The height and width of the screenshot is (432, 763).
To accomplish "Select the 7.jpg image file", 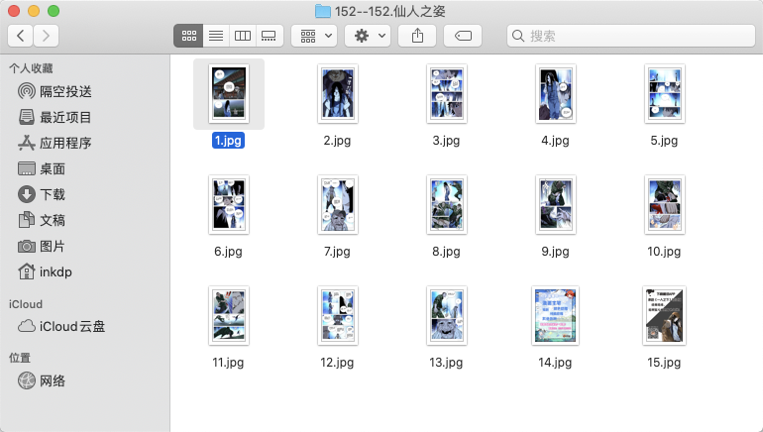I will tap(337, 204).
